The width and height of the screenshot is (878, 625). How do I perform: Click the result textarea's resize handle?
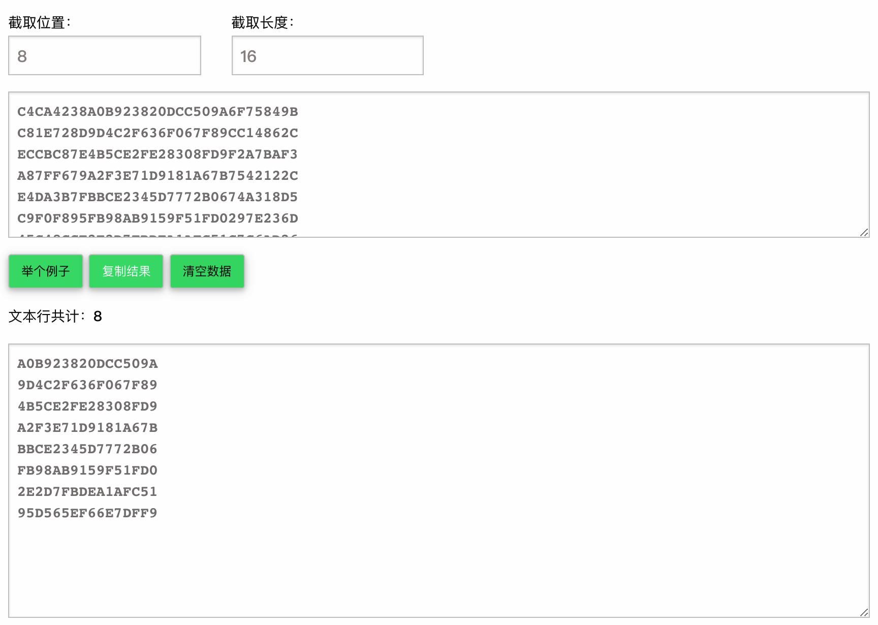864,612
